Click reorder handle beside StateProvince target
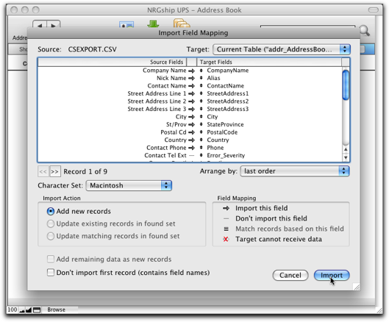Viewport: 389px width, 322px height. (x=201, y=124)
